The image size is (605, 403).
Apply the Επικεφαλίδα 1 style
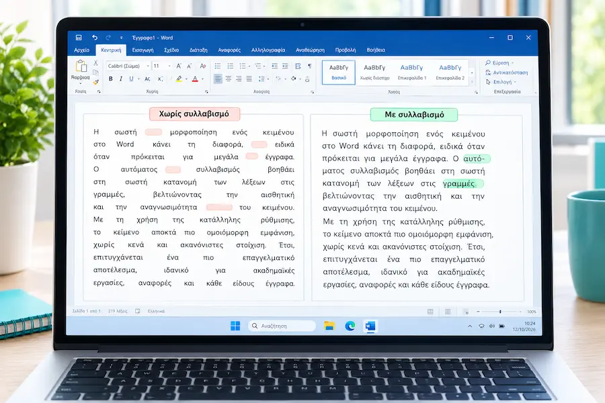point(411,72)
